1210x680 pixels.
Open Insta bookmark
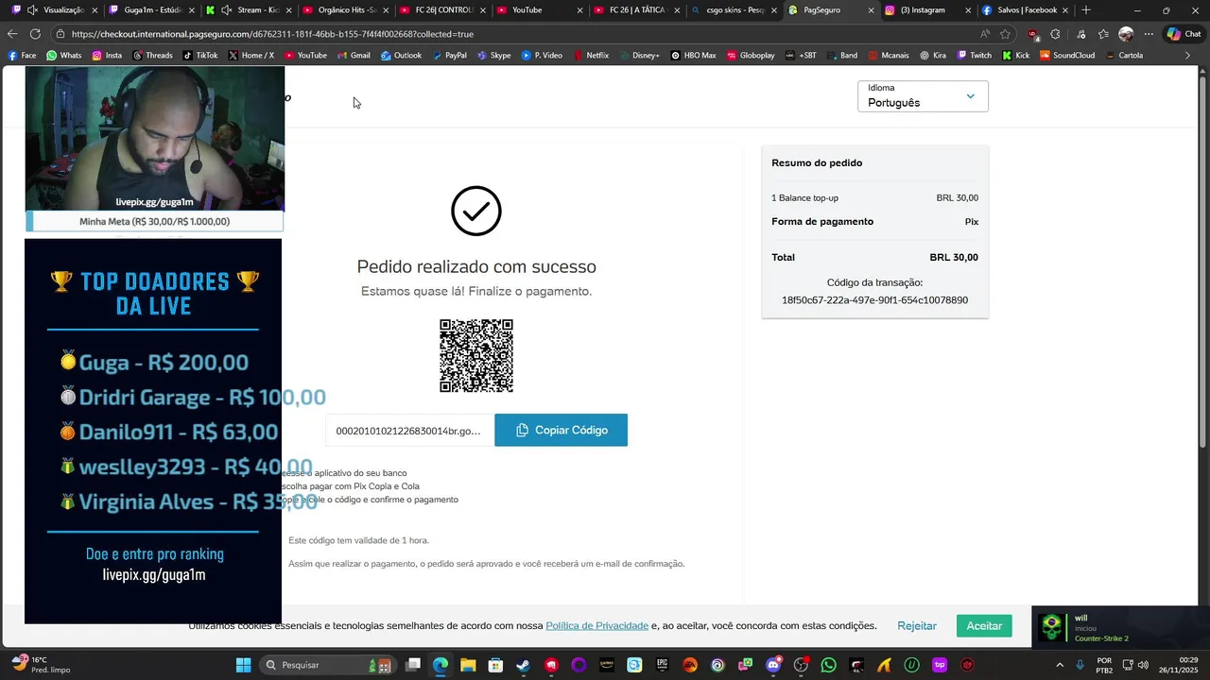(x=107, y=56)
